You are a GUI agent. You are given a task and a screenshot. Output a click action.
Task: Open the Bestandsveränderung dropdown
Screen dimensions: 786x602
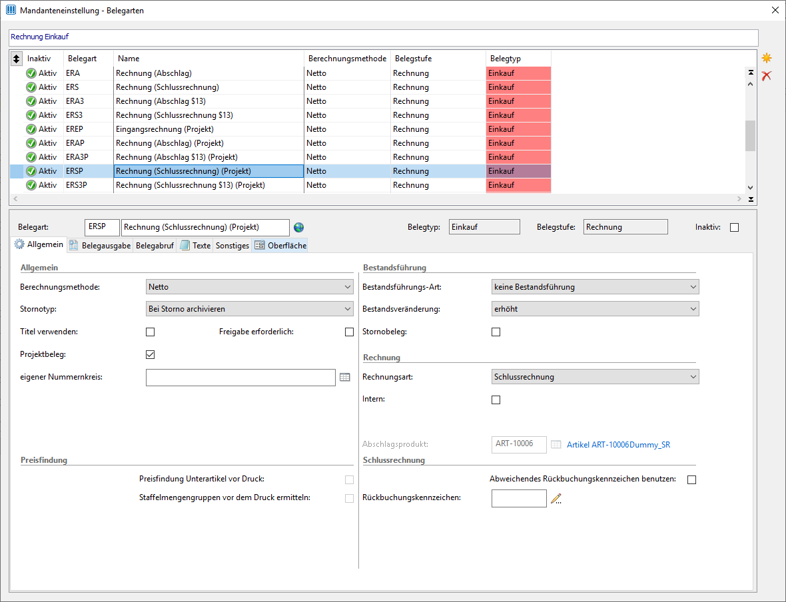tap(595, 309)
